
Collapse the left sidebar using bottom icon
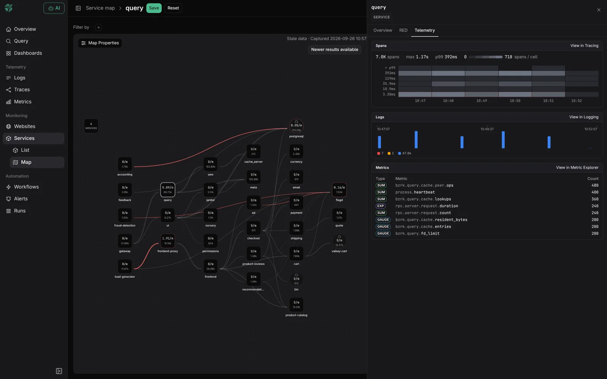pyautogui.click(x=59, y=371)
